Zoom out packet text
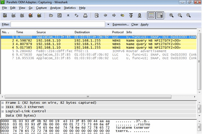 [x=180, y=15]
